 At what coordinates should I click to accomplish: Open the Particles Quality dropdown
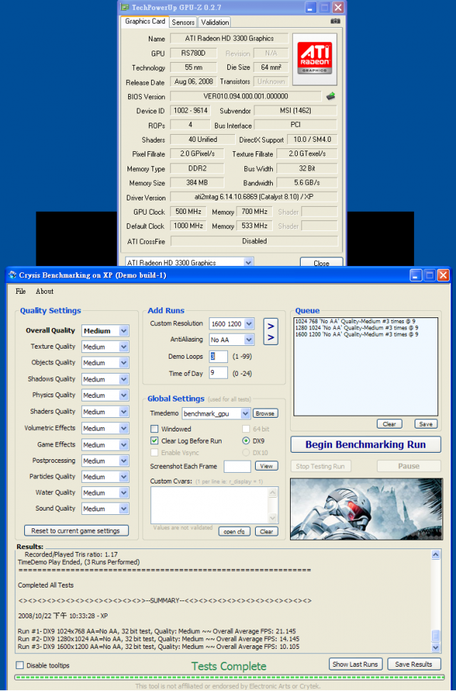coord(105,476)
